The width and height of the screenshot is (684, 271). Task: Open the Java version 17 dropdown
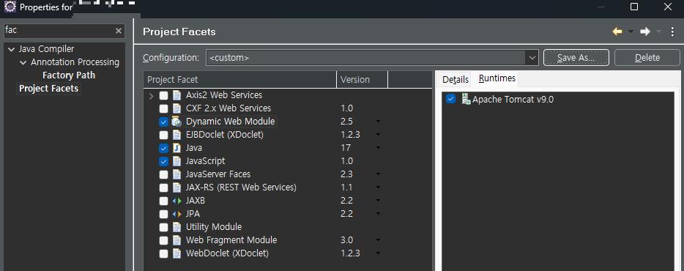[x=378, y=148]
